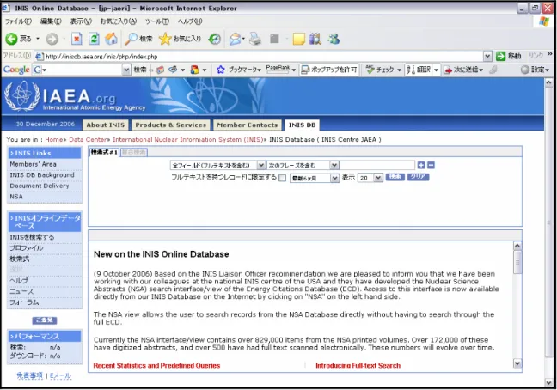Click the Mail envelope toolbar icon
The height and width of the screenshot is (390, 557).
(x=236, y=39)
